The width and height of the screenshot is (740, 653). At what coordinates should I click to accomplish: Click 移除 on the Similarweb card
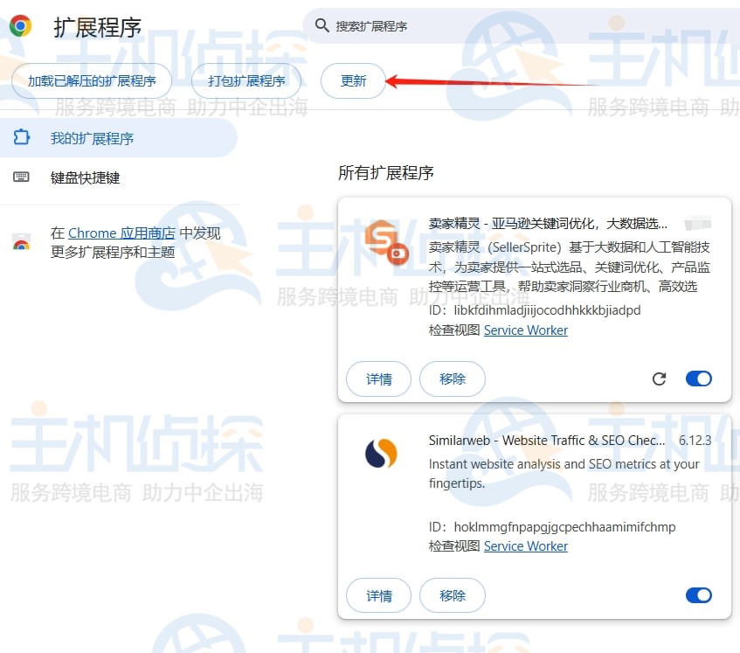[x=452, y=595]
